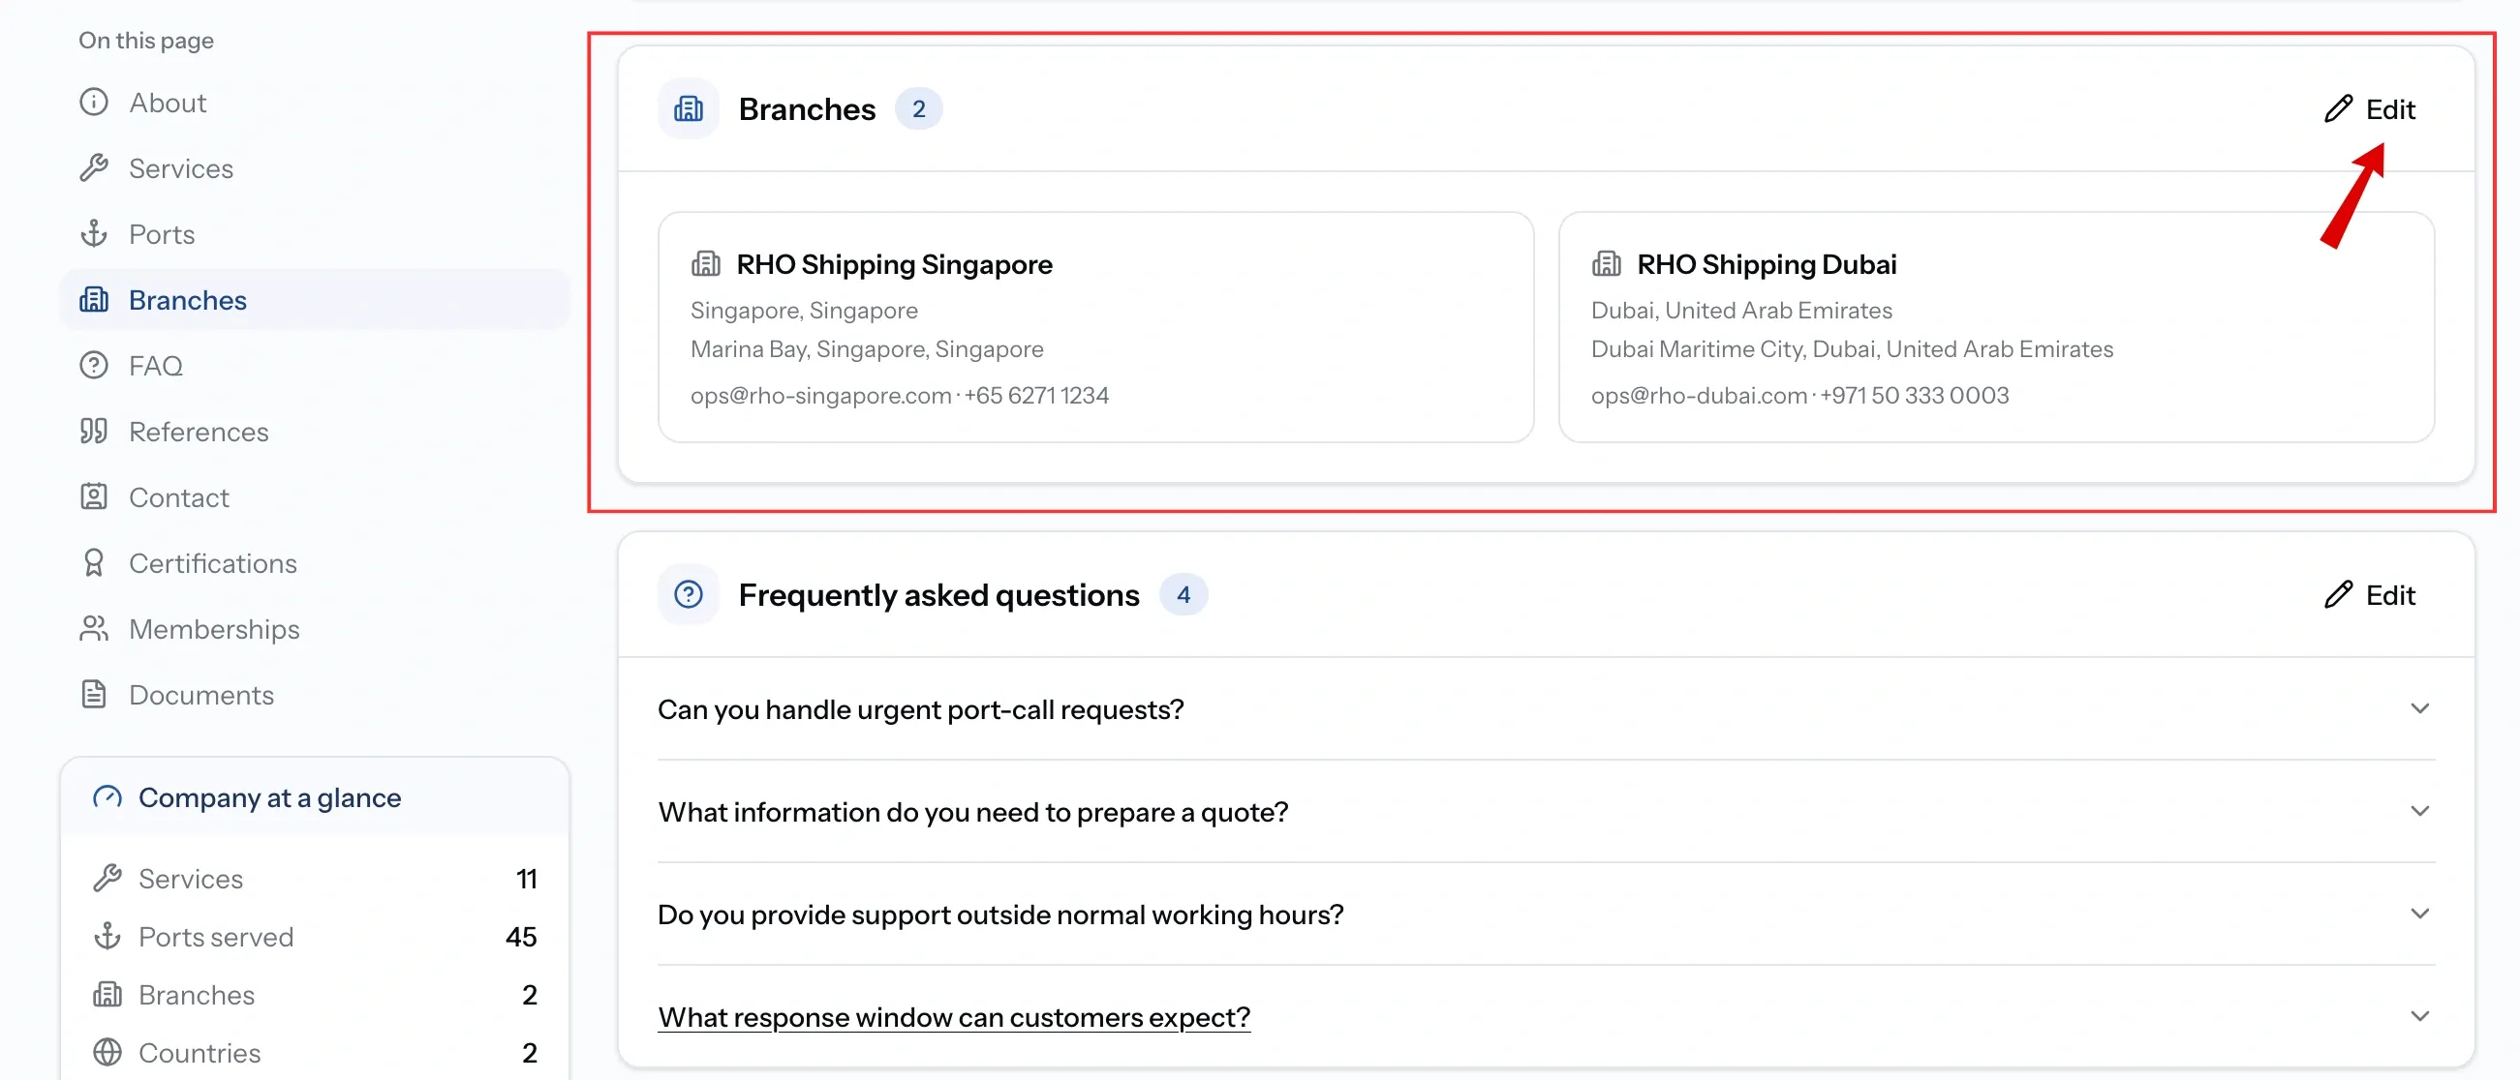The width and height of the screenshot is (2520, 1080).
Task: Click the ops@rho-singapore.com email text
Action: tap(820, 395)
